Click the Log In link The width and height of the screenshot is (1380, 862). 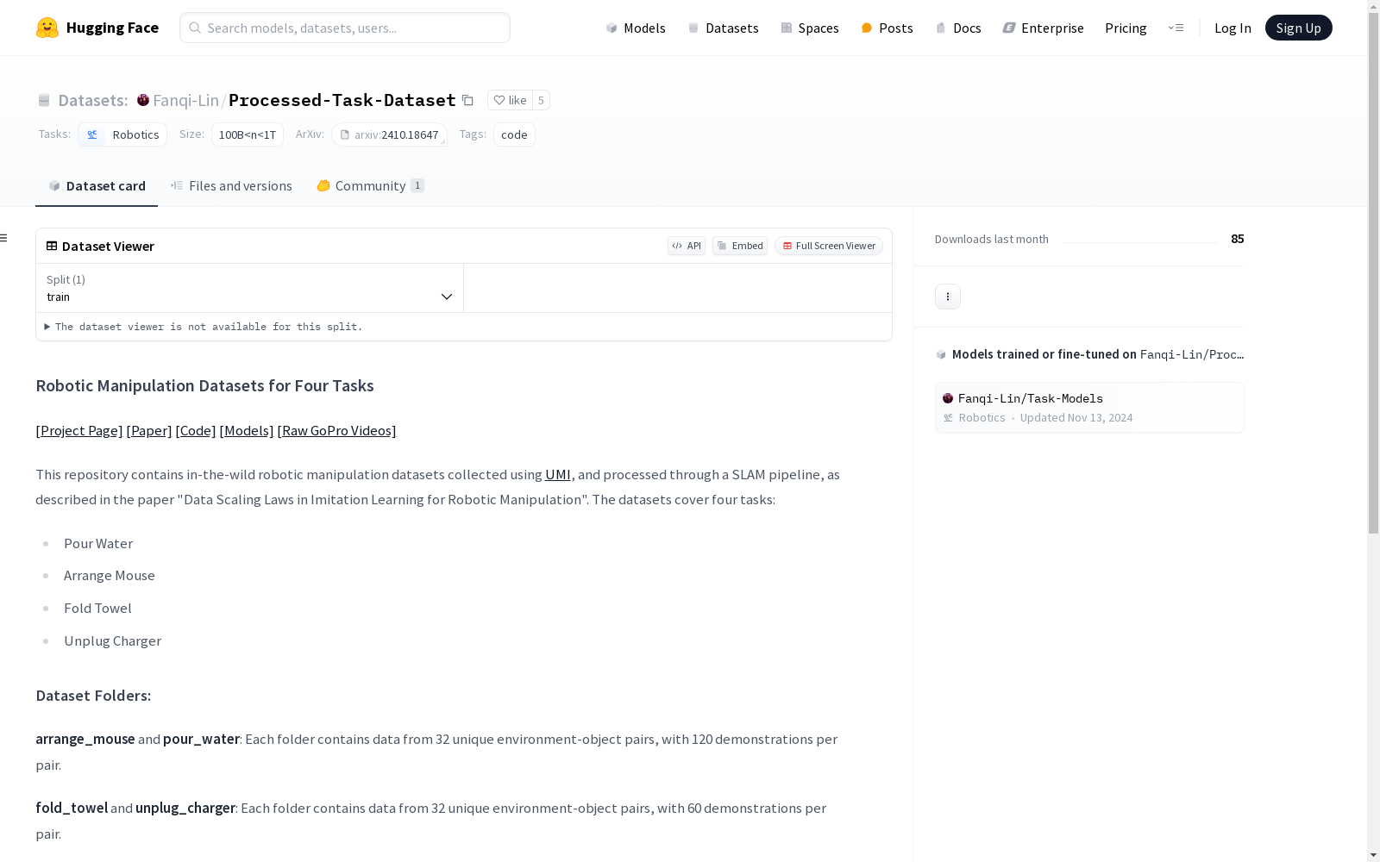pos(1233,28)
